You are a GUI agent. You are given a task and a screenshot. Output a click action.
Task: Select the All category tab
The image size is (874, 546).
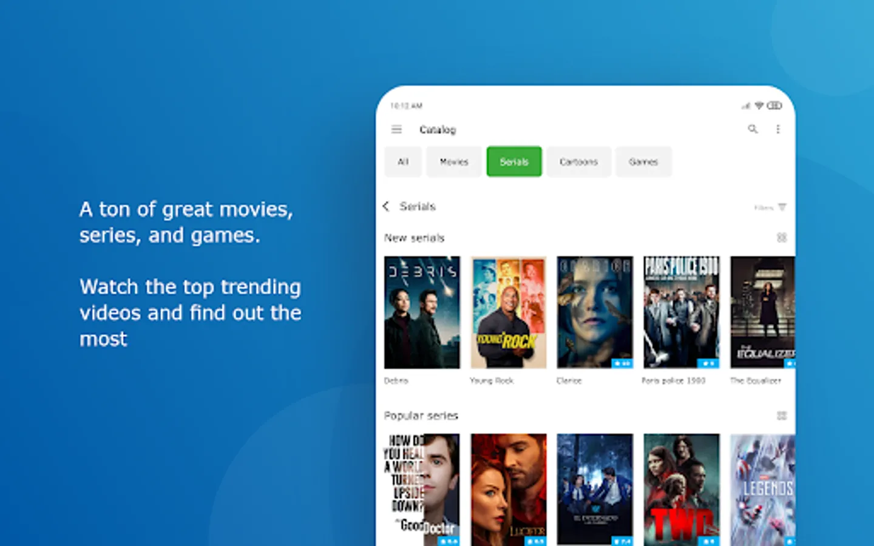click(403, 161)
